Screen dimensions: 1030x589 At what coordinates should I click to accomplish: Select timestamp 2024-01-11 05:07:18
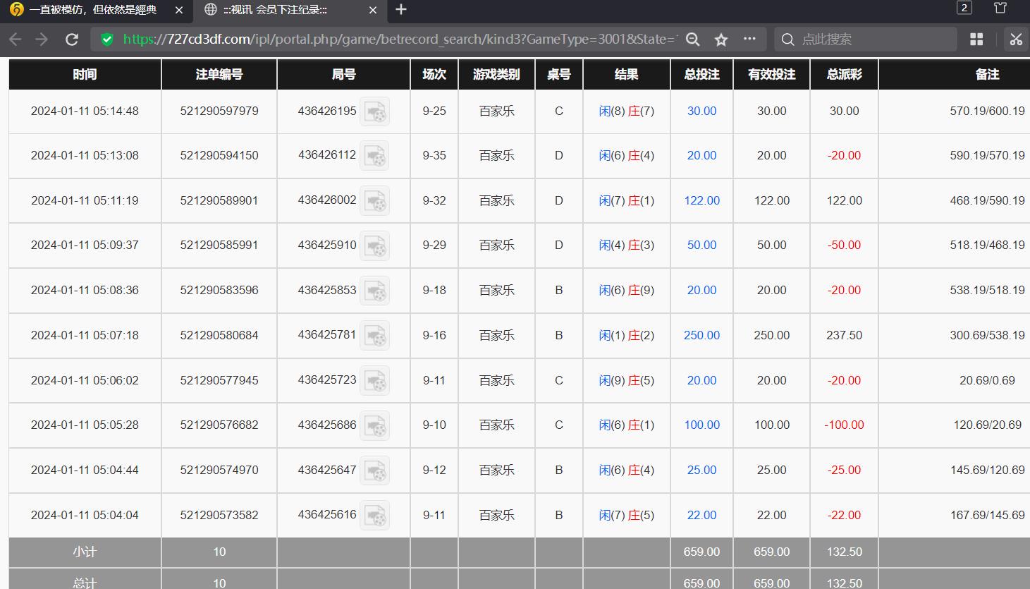tap(85, 336)
